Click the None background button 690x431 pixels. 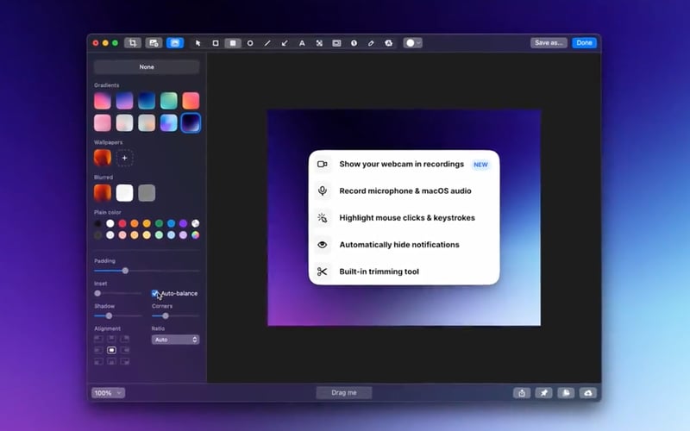[147, 67]
